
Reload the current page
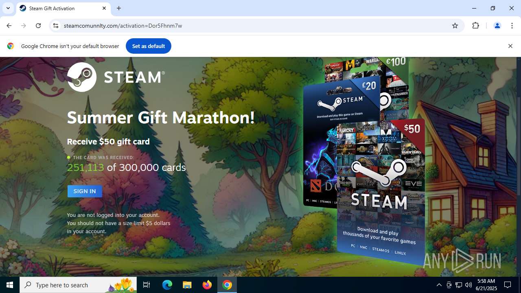38,26
